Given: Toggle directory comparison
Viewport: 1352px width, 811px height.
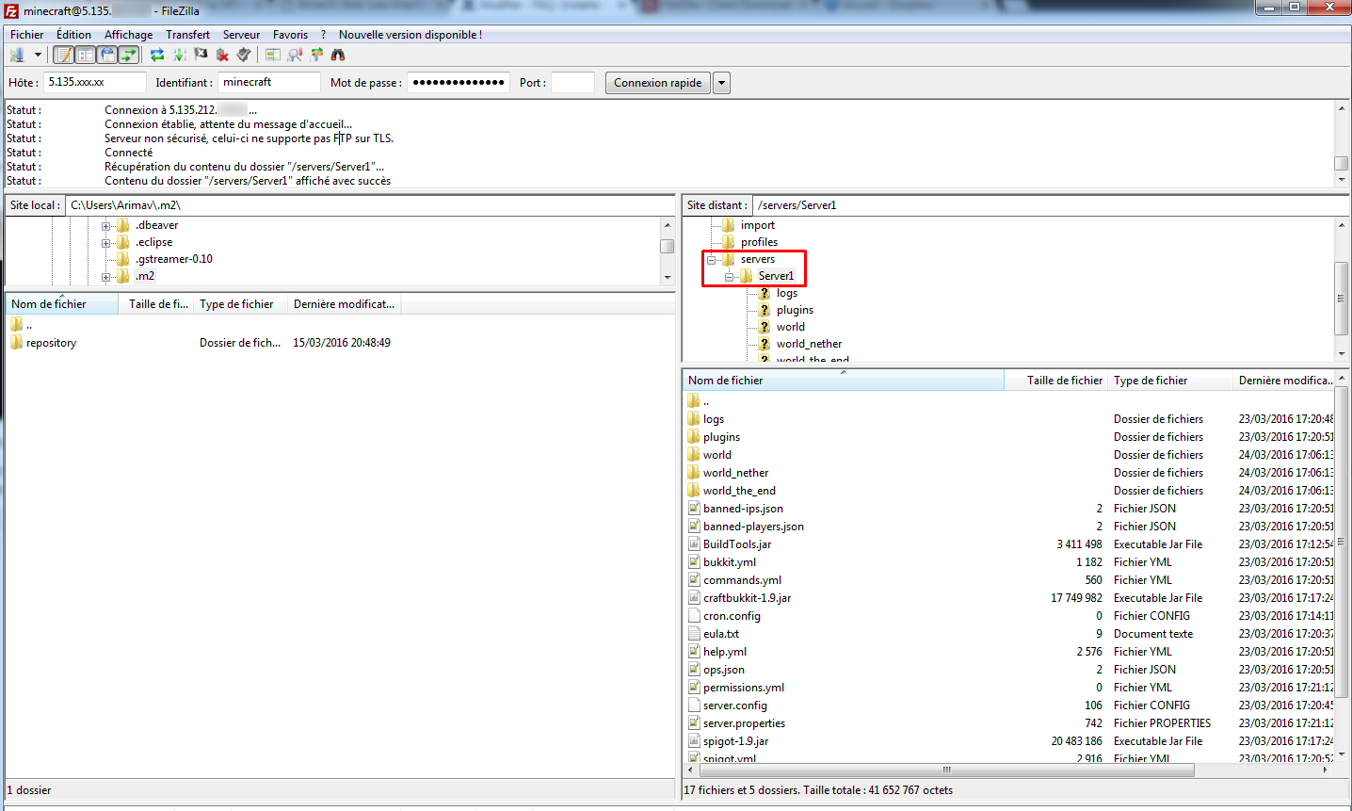Looking at the screenshot, I should pyautogui.click(x=295, y=55).
